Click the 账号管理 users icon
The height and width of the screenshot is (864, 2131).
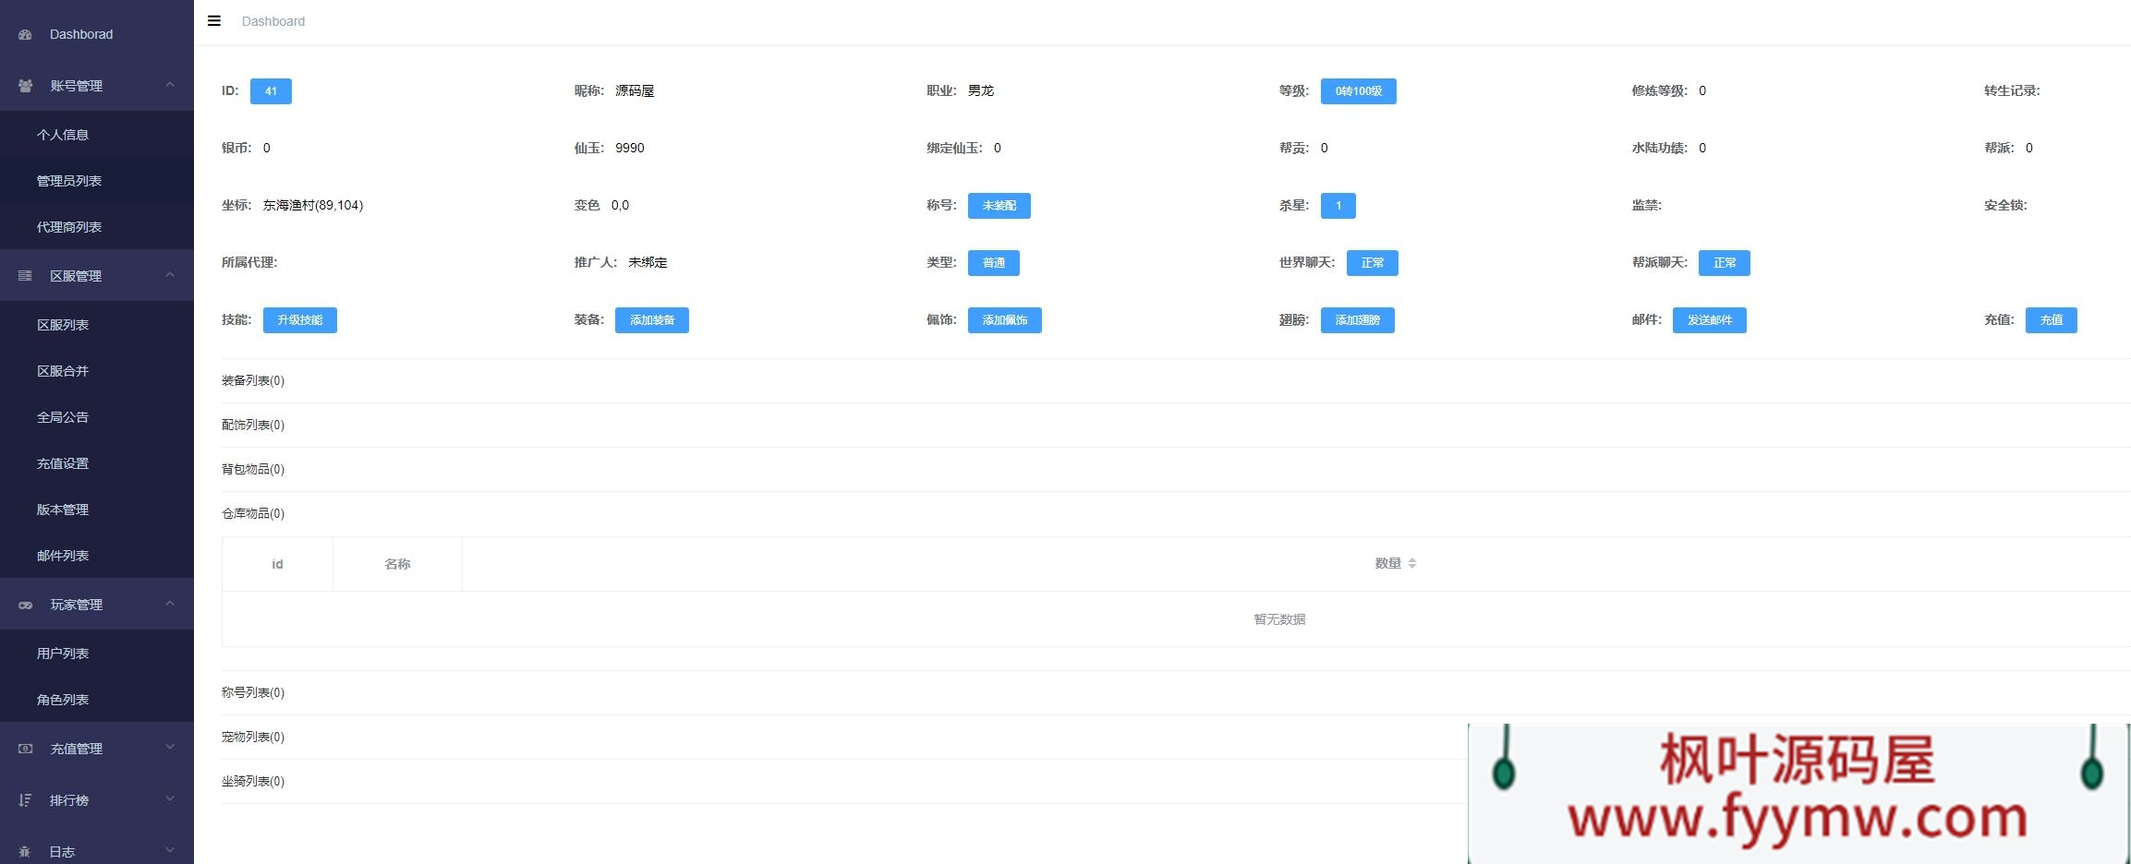26,86
